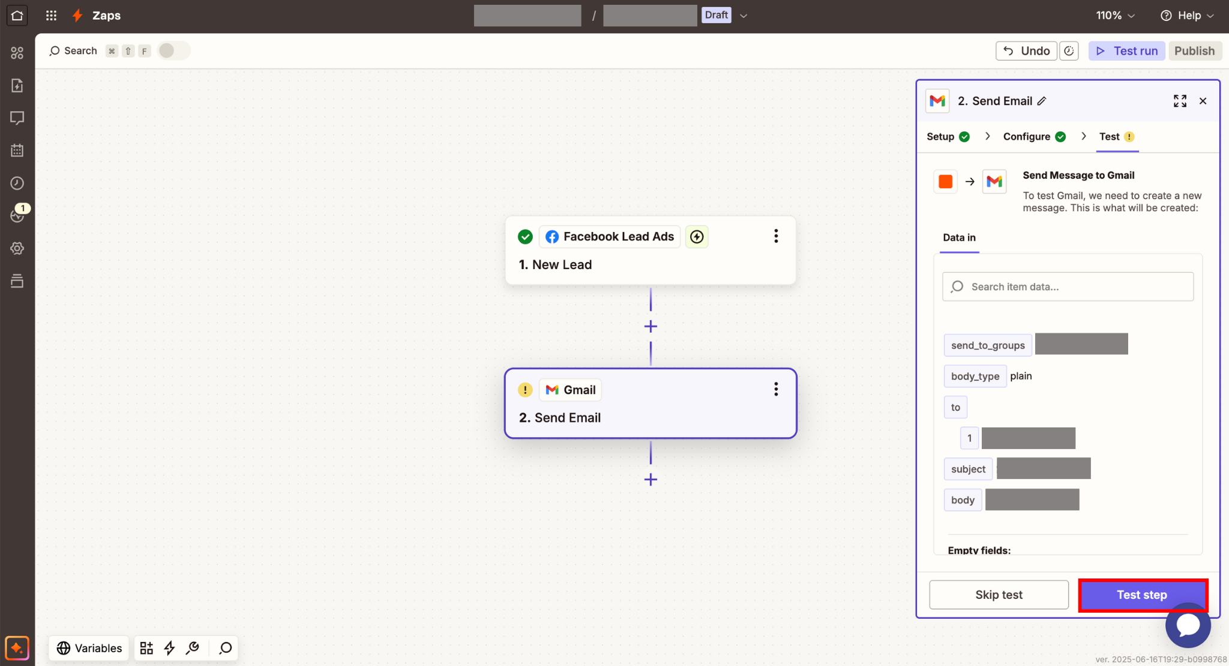Screen dimensions: 1229x666
Task: Open the Help dropdown menu
Action: click(x=1187, y=16)
